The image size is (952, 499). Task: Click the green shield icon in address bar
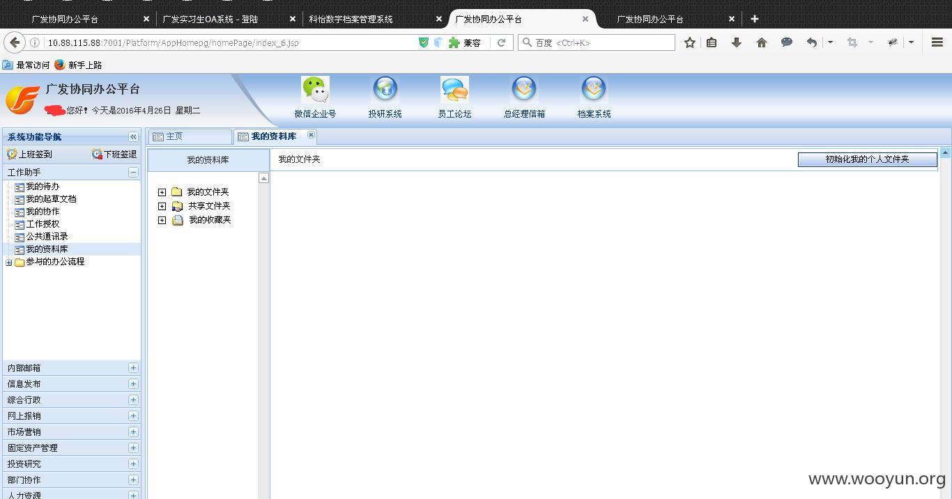(423, 42)
